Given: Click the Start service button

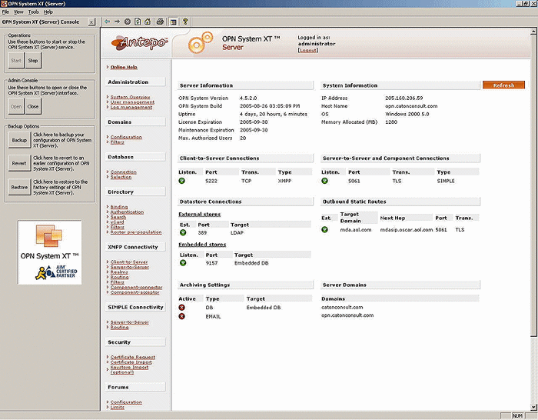Looking at the screenshot, I should point(16,61).
